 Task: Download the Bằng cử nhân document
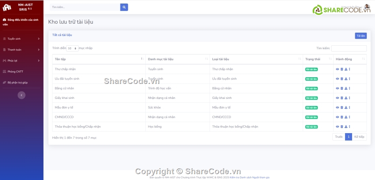(x=346, y=88)
